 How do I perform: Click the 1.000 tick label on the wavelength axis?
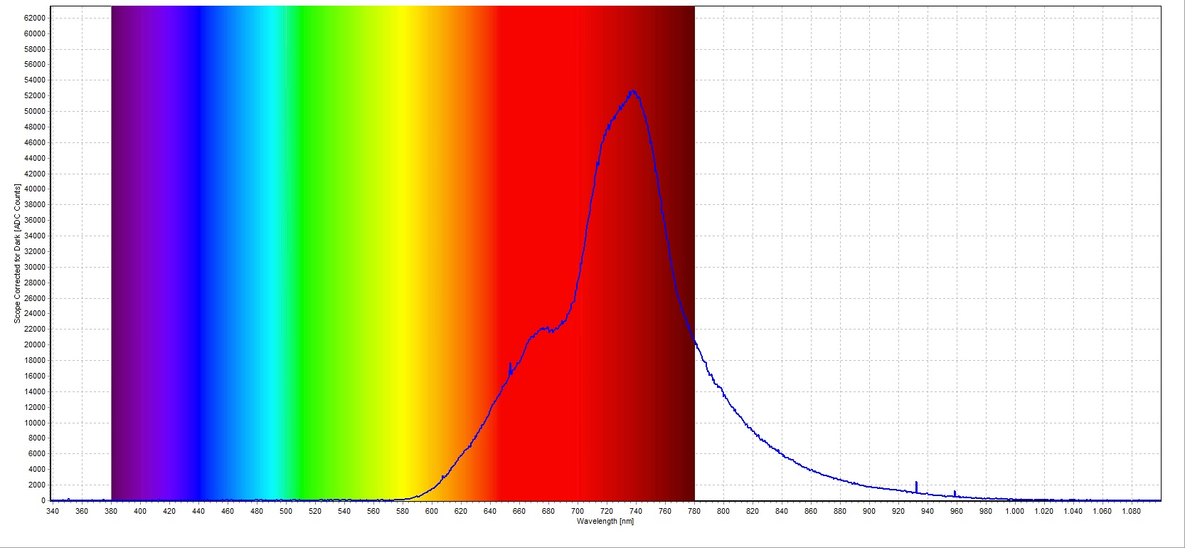click(x=1014, y=511)
